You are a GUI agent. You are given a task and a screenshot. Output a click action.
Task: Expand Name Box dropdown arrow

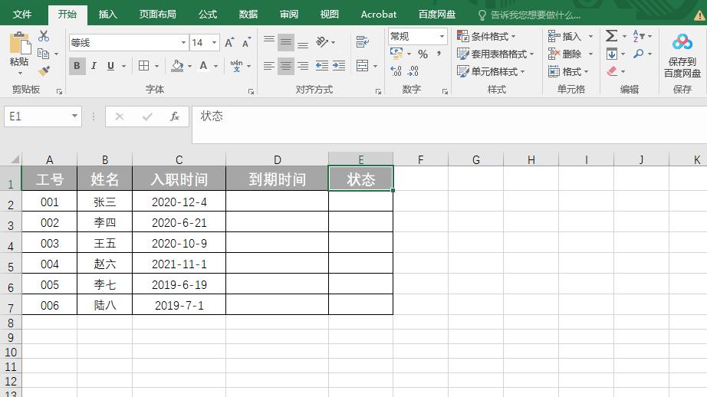(74, 116)
